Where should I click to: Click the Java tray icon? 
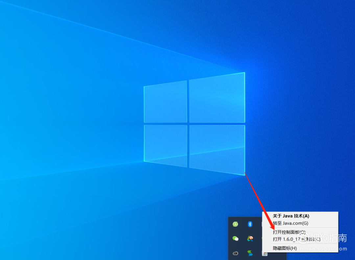coord(265,254)
